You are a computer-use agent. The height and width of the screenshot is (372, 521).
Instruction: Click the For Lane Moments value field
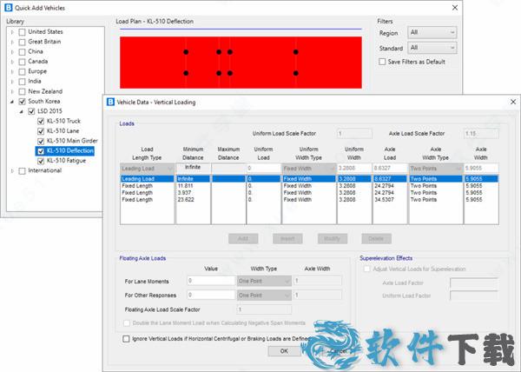[210, 281]
